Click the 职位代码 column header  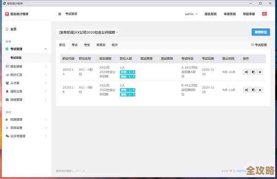click(x=68, y=59)
